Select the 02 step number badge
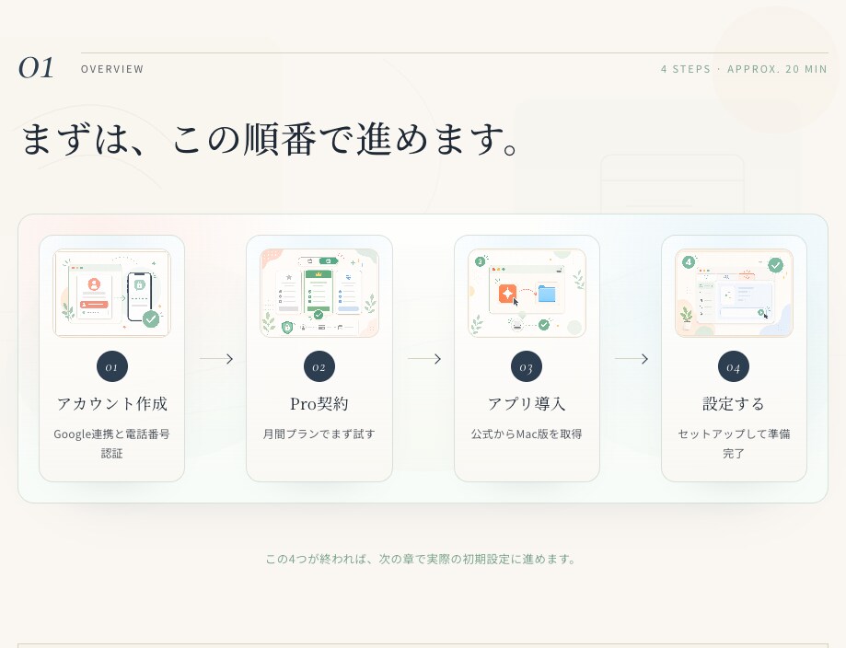The image size is (846, 648). tap(319, 367)
